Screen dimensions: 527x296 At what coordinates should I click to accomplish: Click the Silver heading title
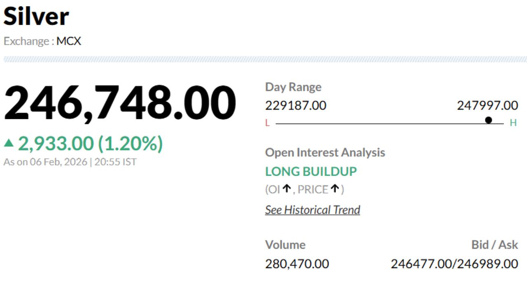(36, 16)
